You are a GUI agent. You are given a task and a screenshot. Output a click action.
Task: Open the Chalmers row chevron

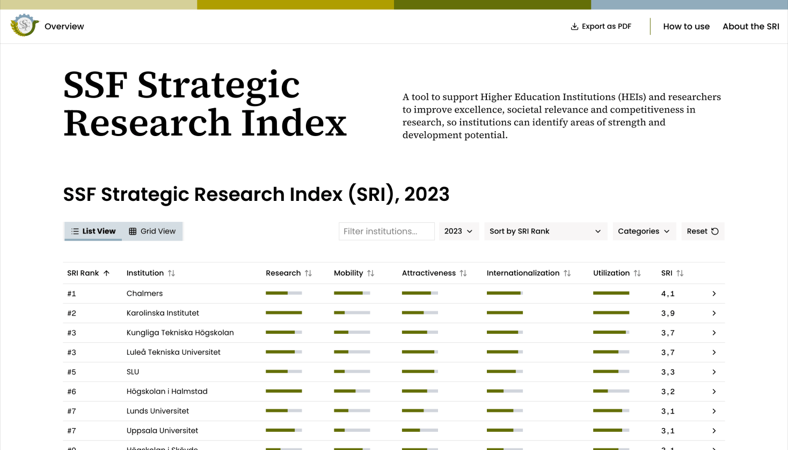(x=714, y=294)
